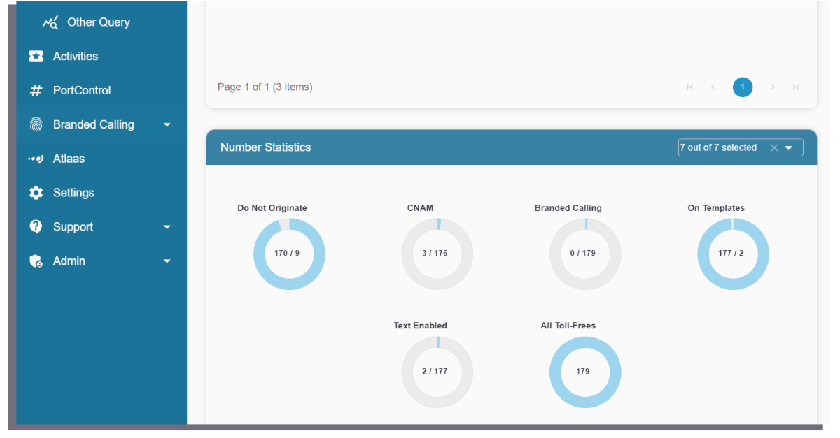Screen dimensions: 840x438
Task: Expand the Admin menu chevron
Action: [167, 261]
